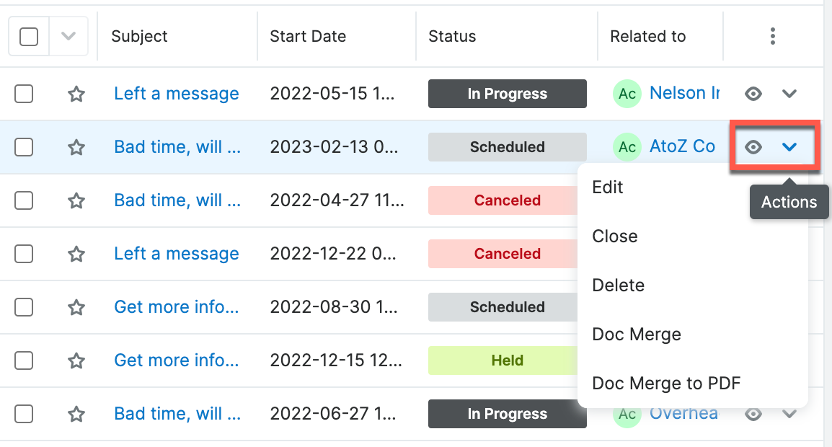Select Doc Merge to PDF from the menu
The height and width of the screenshot is (447, 832).
pyautogui.click(x=666, y=383)
